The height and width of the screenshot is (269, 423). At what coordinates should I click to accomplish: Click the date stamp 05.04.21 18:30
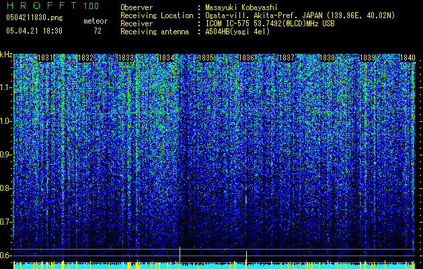tap(34, 31)
